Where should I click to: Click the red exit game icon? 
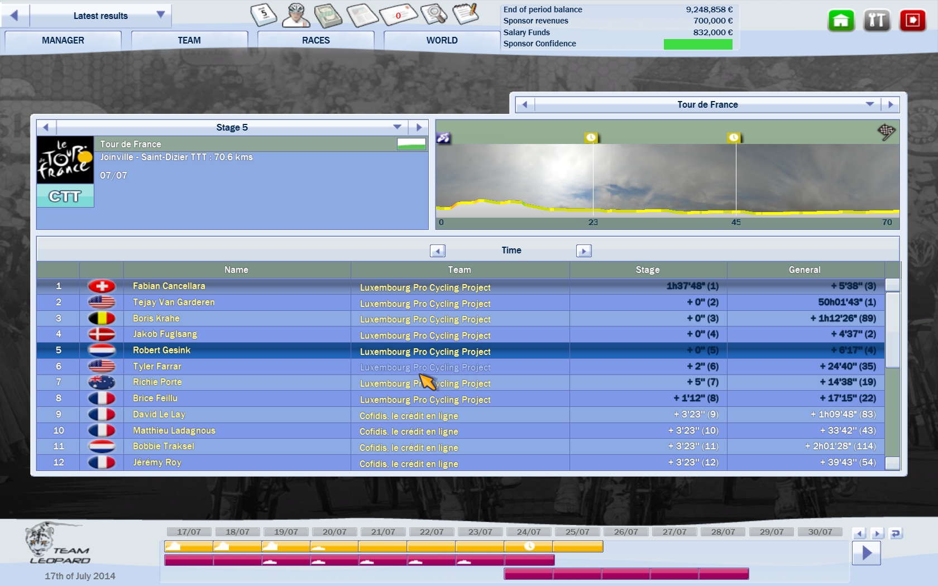[912, 21]
